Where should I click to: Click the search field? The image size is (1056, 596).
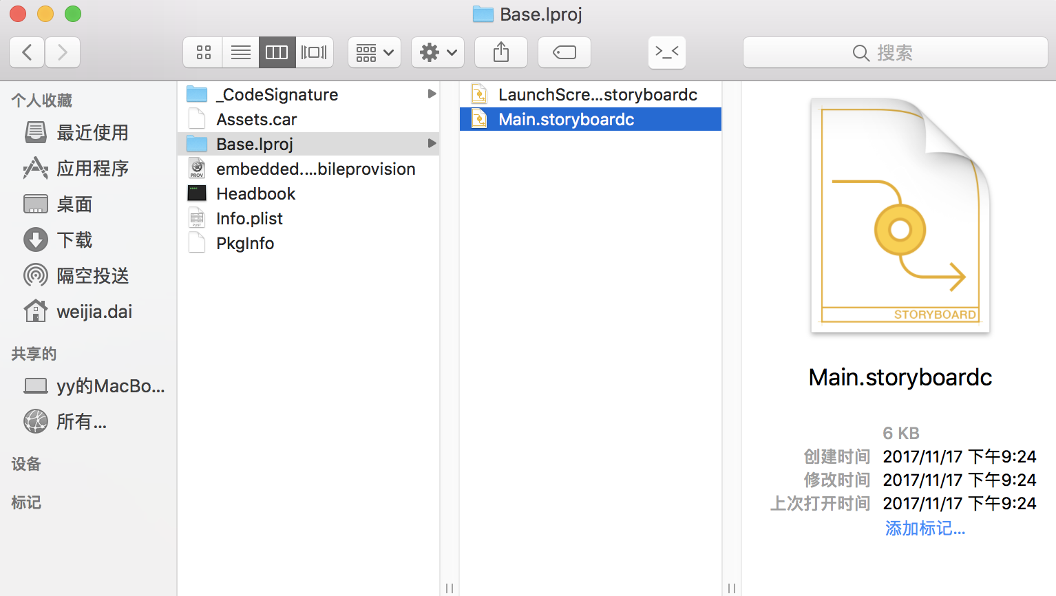click(895, 52)
